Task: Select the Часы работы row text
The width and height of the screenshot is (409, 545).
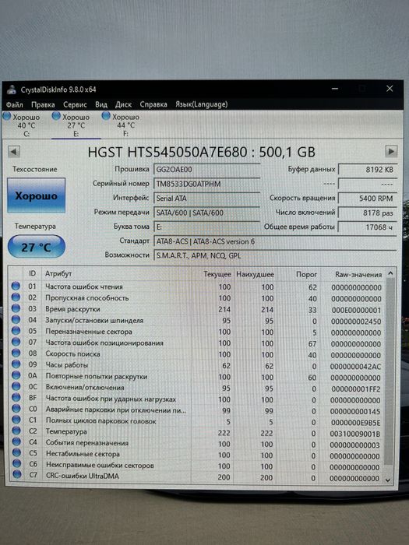Action: coord(67,365)
